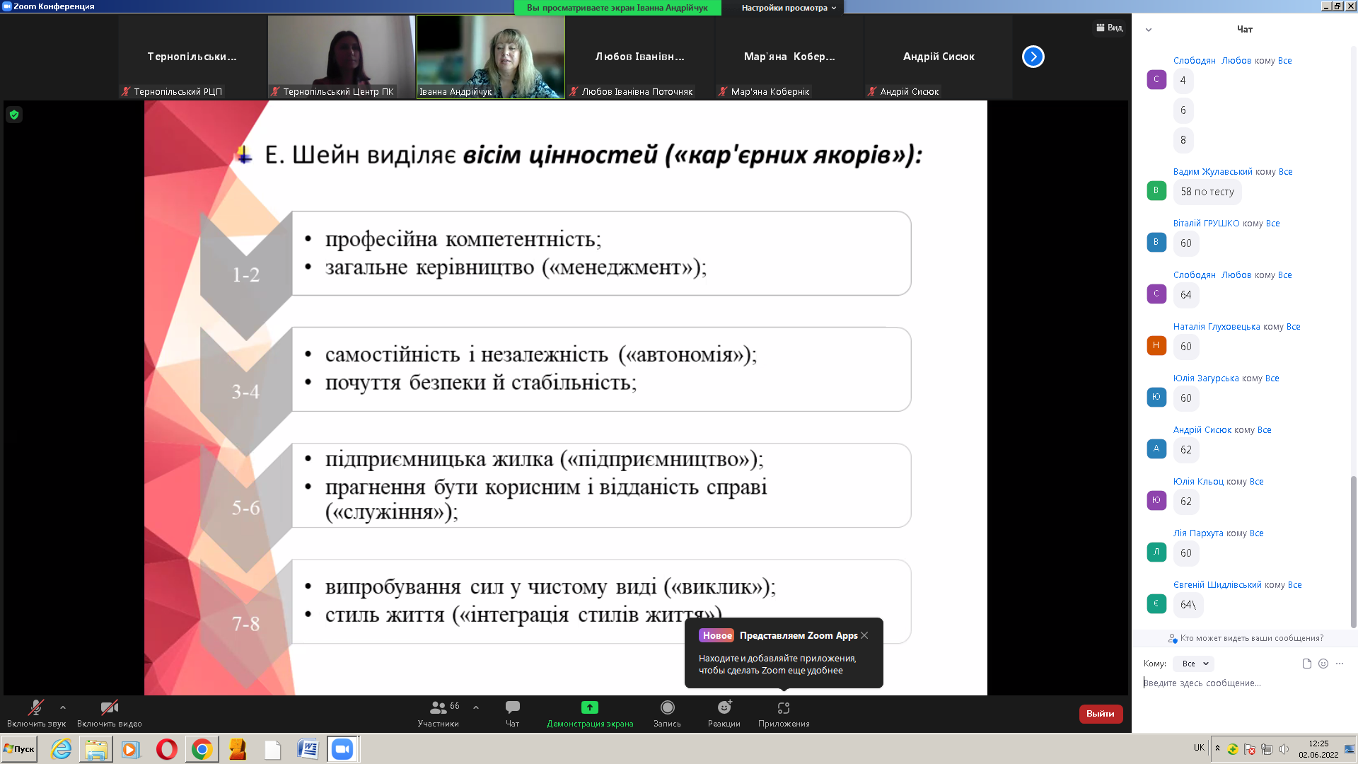Screen dimensions: 1358x764
Task: Launch Internet Explorer from taskbar
Action: tap(62, 749)
